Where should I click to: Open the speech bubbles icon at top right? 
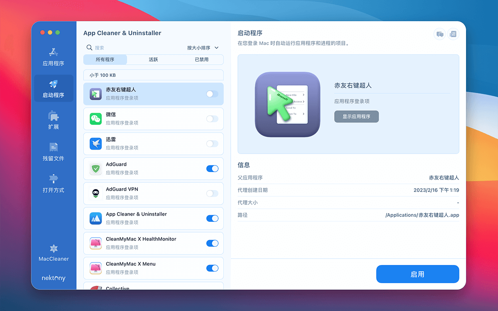(440, 34)
